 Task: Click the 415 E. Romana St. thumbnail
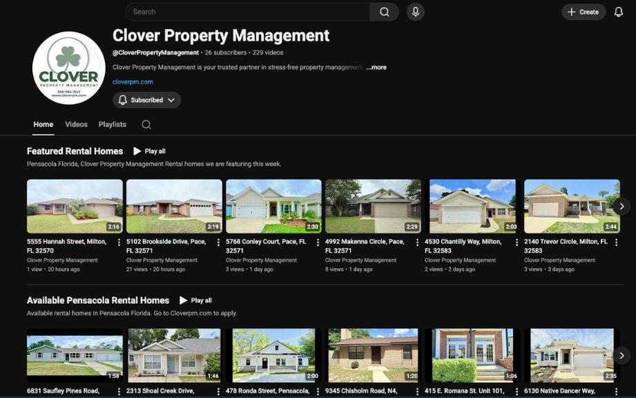click(x=472, y=355)
